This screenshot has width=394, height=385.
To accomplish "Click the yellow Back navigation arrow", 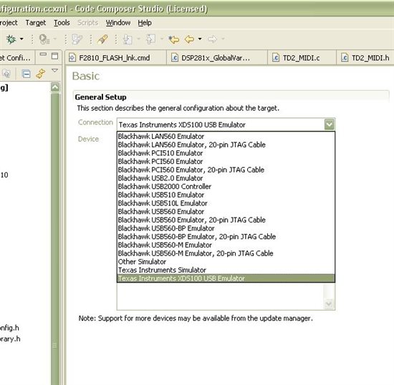I will pos(189,39).
